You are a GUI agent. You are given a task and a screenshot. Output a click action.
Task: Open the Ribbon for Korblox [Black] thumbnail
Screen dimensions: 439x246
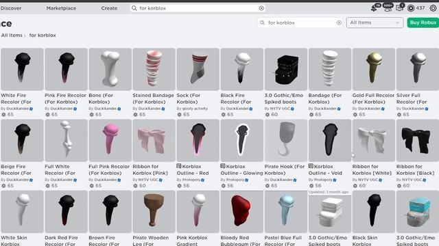coord(418,141)
